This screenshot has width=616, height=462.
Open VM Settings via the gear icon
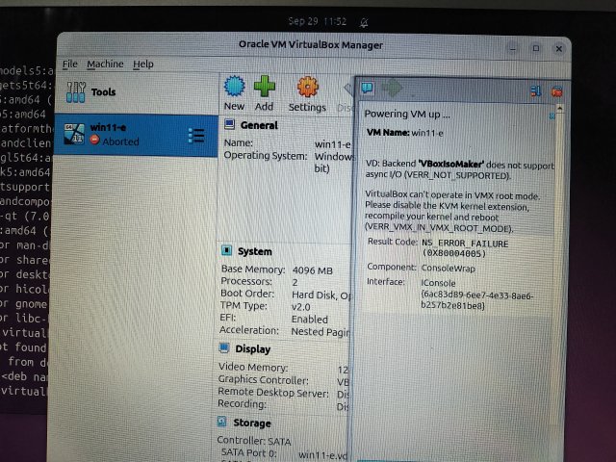(x=307, y=89)
